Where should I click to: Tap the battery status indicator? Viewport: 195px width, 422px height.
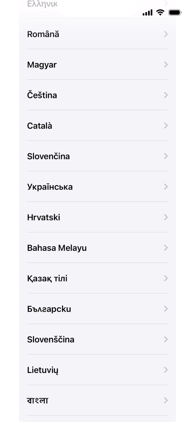coord(174,13)
